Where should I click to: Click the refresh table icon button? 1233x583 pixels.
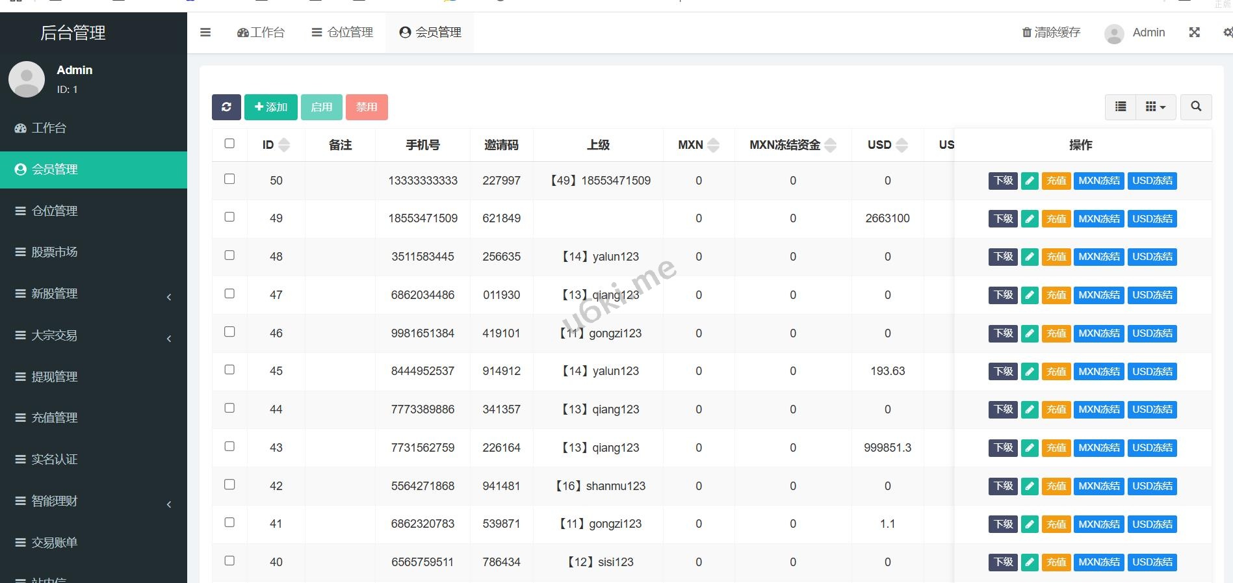point(226,107)
